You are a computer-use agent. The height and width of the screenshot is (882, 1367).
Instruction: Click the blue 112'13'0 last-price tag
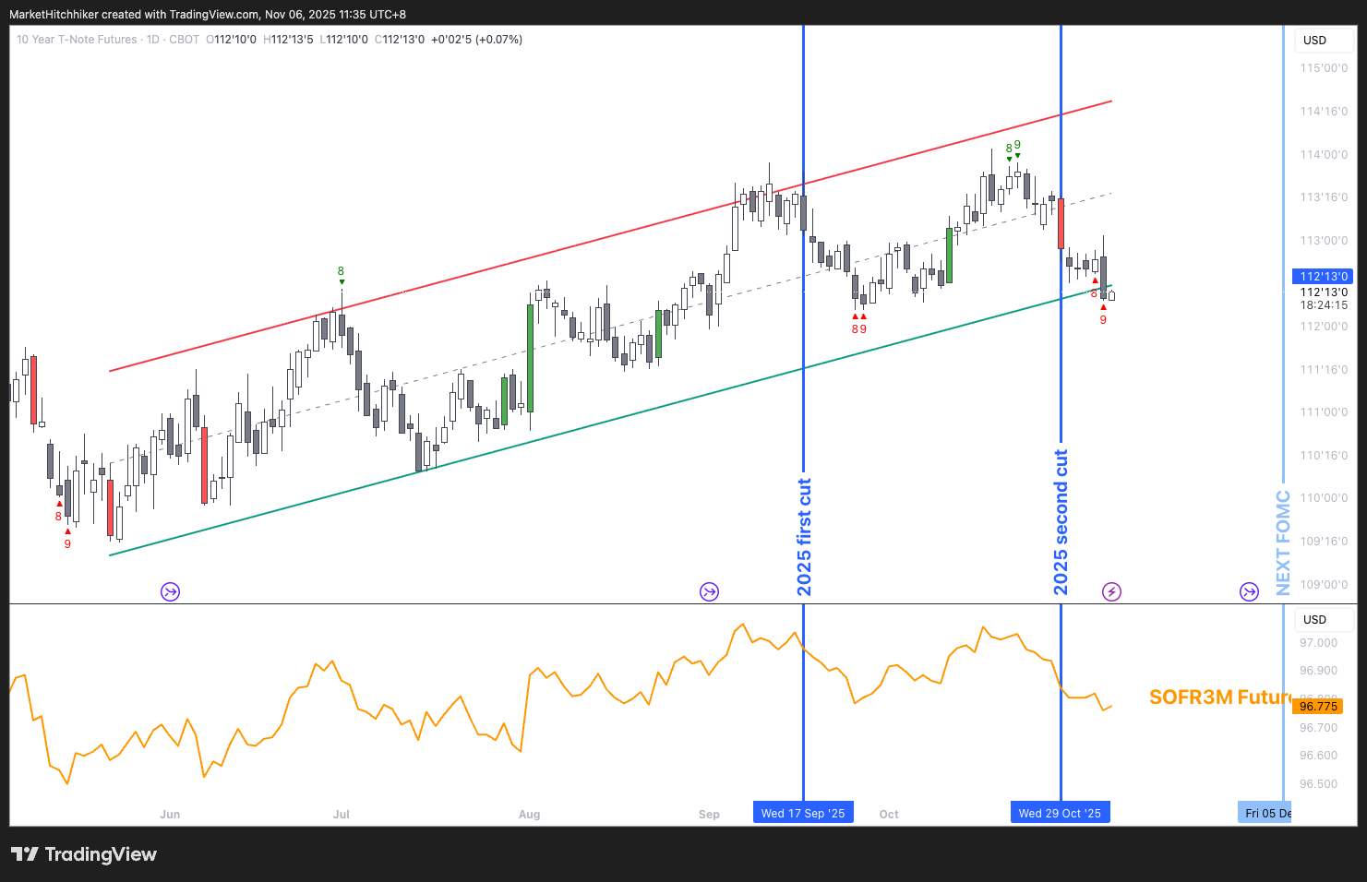1321,276
